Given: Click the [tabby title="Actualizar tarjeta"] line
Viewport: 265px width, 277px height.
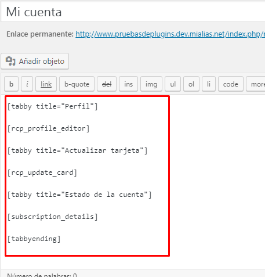Looking at the screenshot, I should click(x=77, y=150).
